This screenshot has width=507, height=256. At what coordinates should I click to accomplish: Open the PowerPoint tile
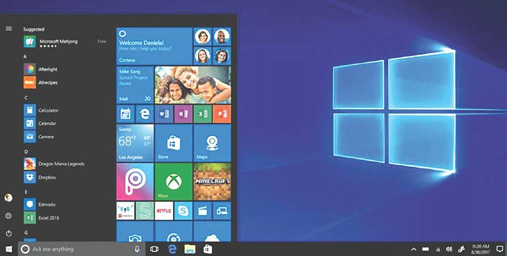tap(221, 114)
